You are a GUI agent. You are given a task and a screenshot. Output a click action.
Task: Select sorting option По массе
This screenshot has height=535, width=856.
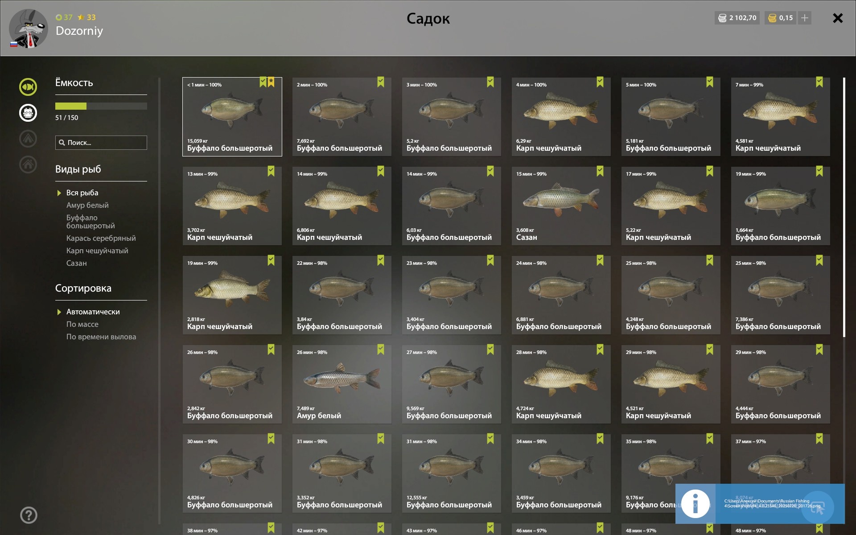click(x=82, y=324)
